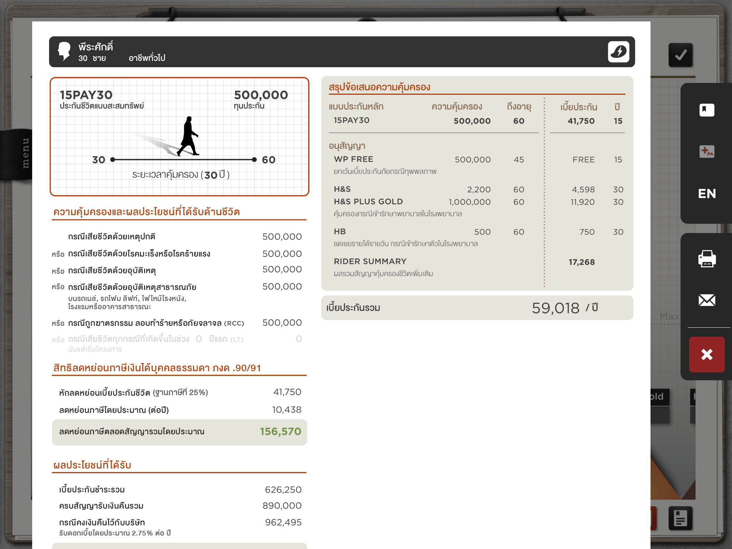Viewport: 732px width, 549px height.
Task: Print the proposal using printer icon
Action: point(707,259)
